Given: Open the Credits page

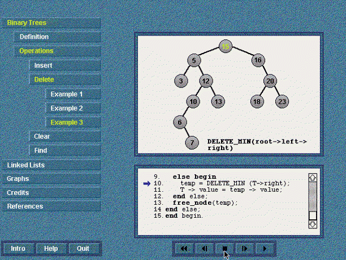Looking at the screenshot, I should coord(51,193).
